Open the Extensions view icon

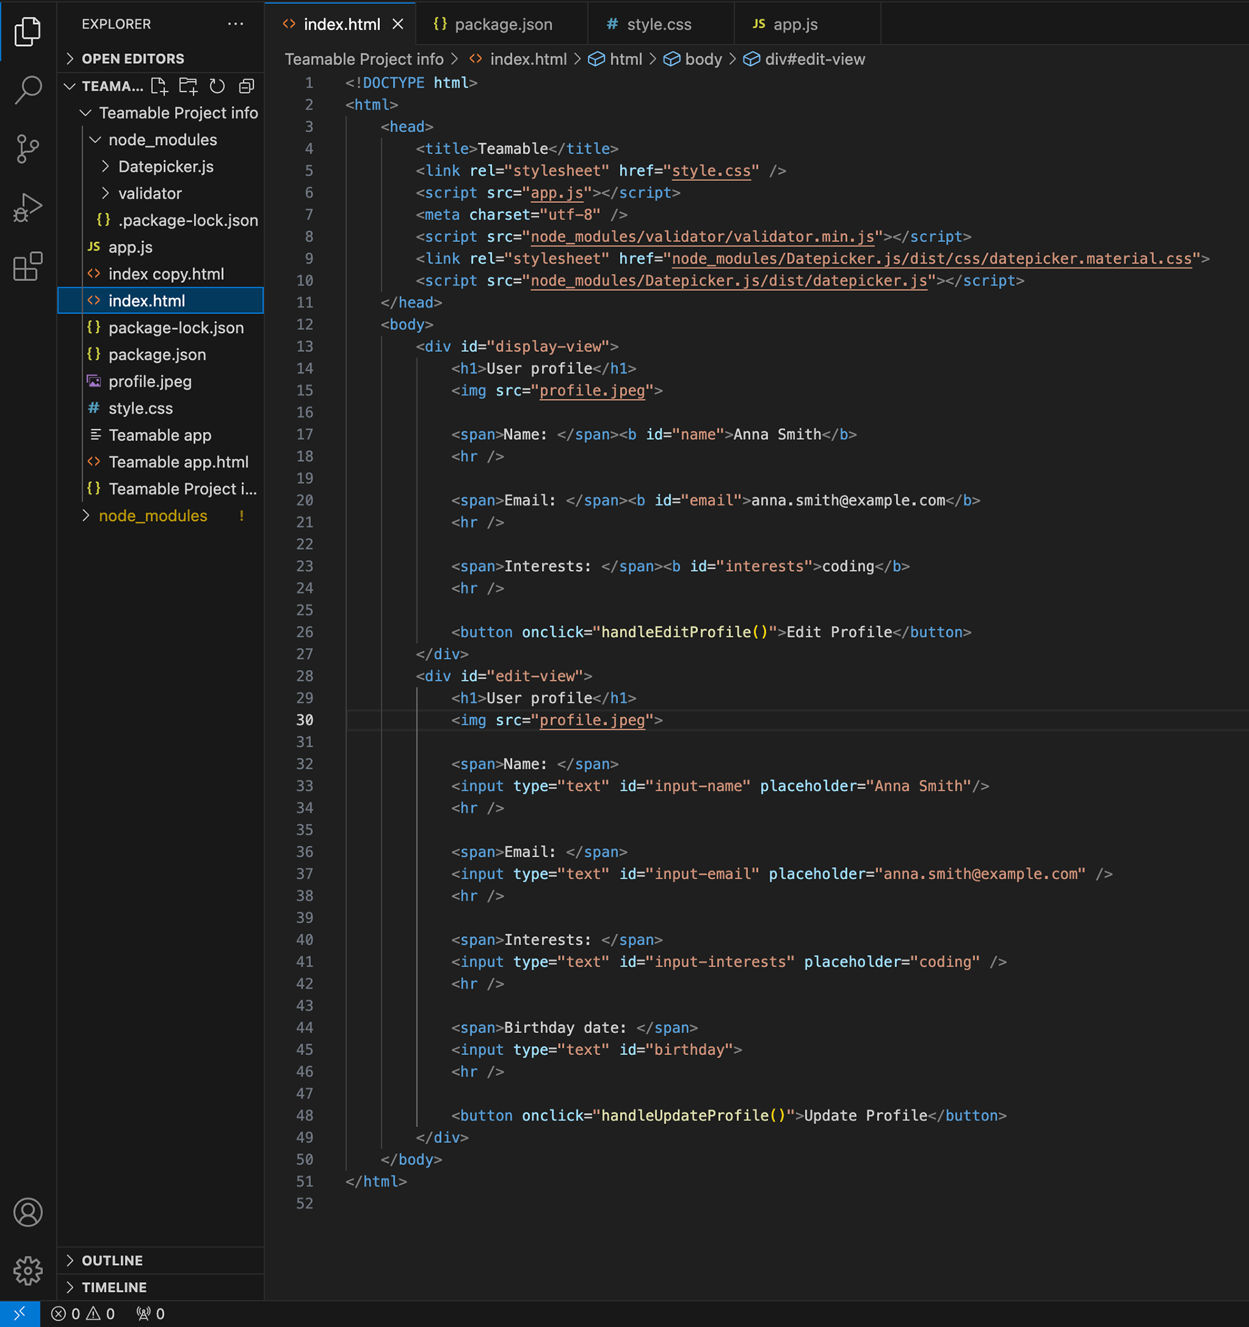coord(27,266)
